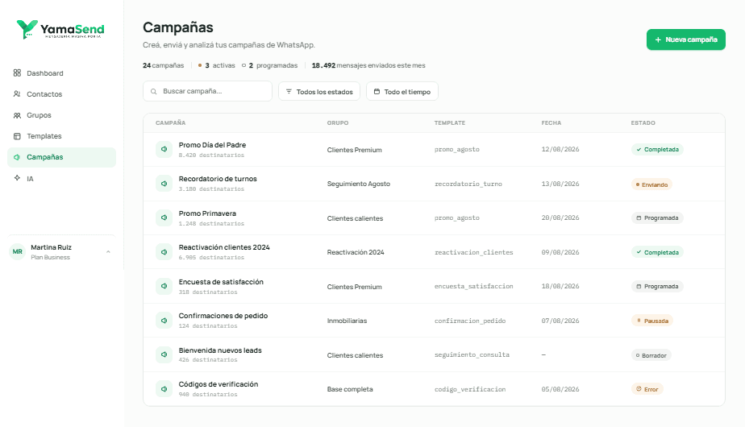Click the megaphone icon for Bienvenida nuevos leads
This screenshot has height=435, width=745.
pyautogui.click(x=164, y=354)
